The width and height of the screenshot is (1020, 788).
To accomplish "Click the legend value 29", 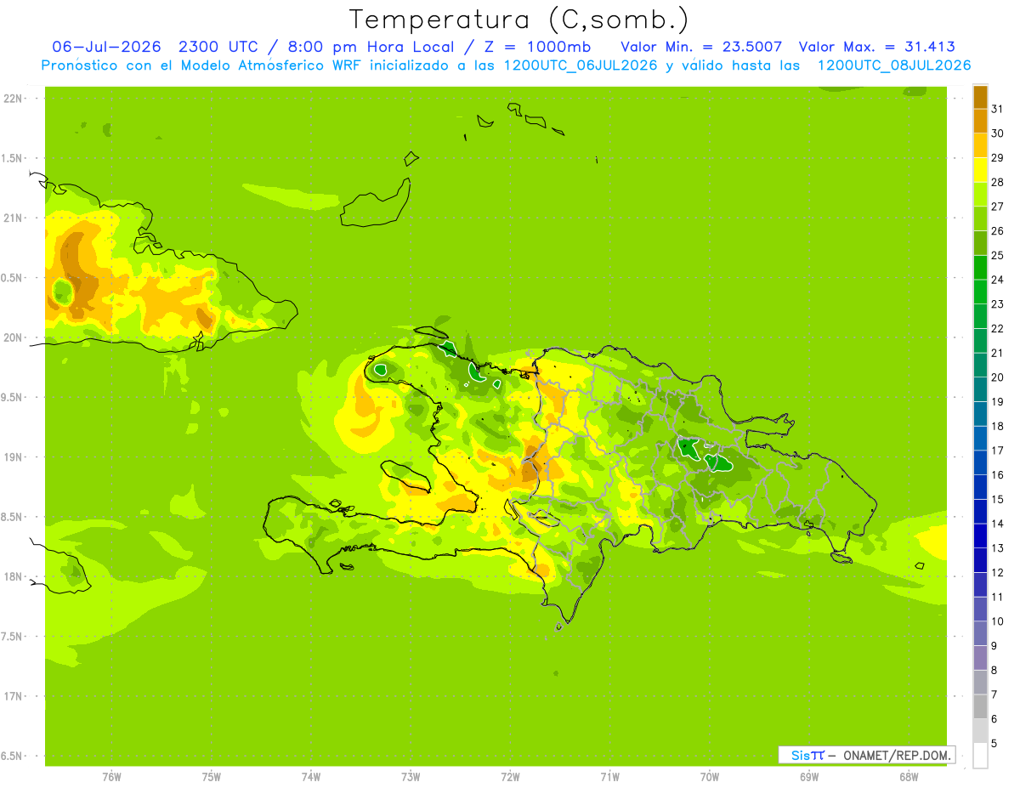I will [997, 158].
